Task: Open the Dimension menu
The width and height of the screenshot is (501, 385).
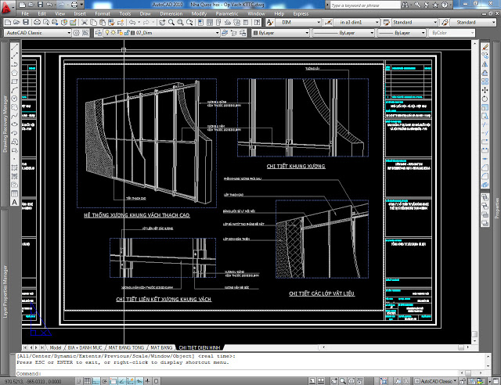Action: click(x=174, y=13)
